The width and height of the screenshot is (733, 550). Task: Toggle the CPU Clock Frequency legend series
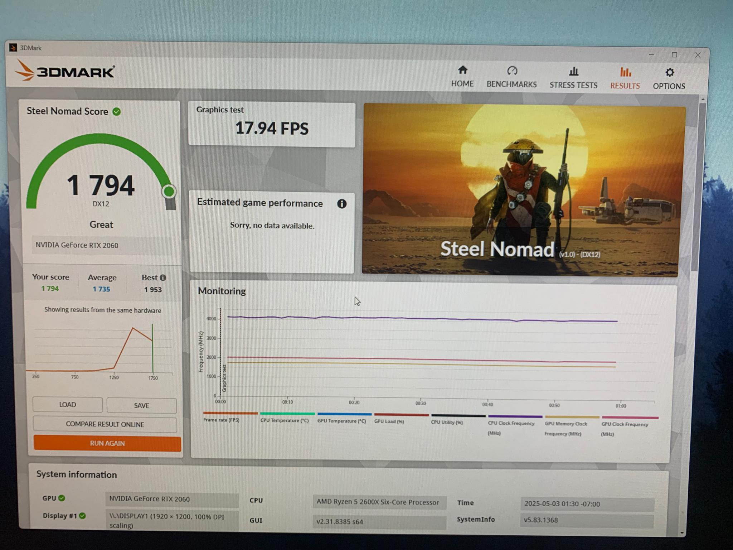click(x=515, y=425)
